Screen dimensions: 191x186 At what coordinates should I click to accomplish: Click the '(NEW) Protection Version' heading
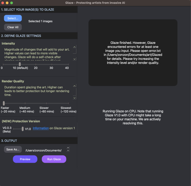point(21,121)
